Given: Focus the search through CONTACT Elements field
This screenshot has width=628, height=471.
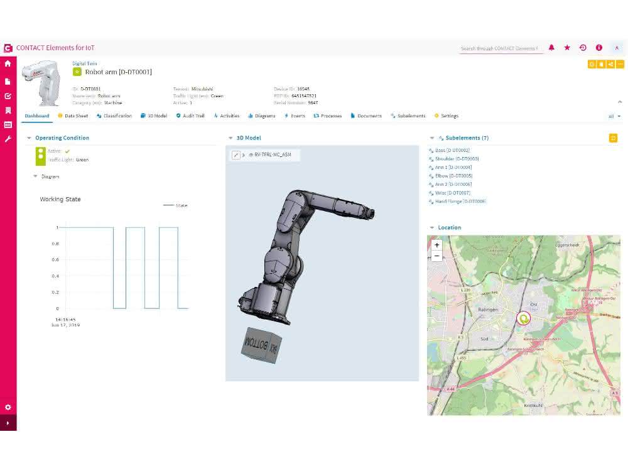Looking at the screenshot, I should click(501, 48).
